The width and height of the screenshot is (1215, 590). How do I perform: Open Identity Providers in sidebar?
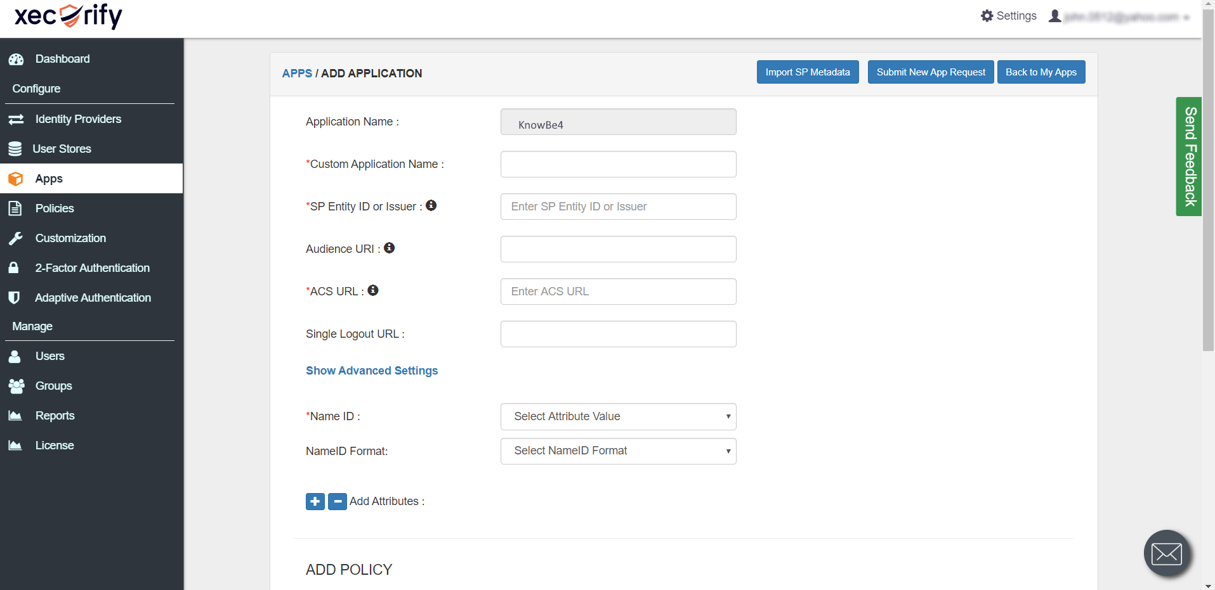pos(78,119)
